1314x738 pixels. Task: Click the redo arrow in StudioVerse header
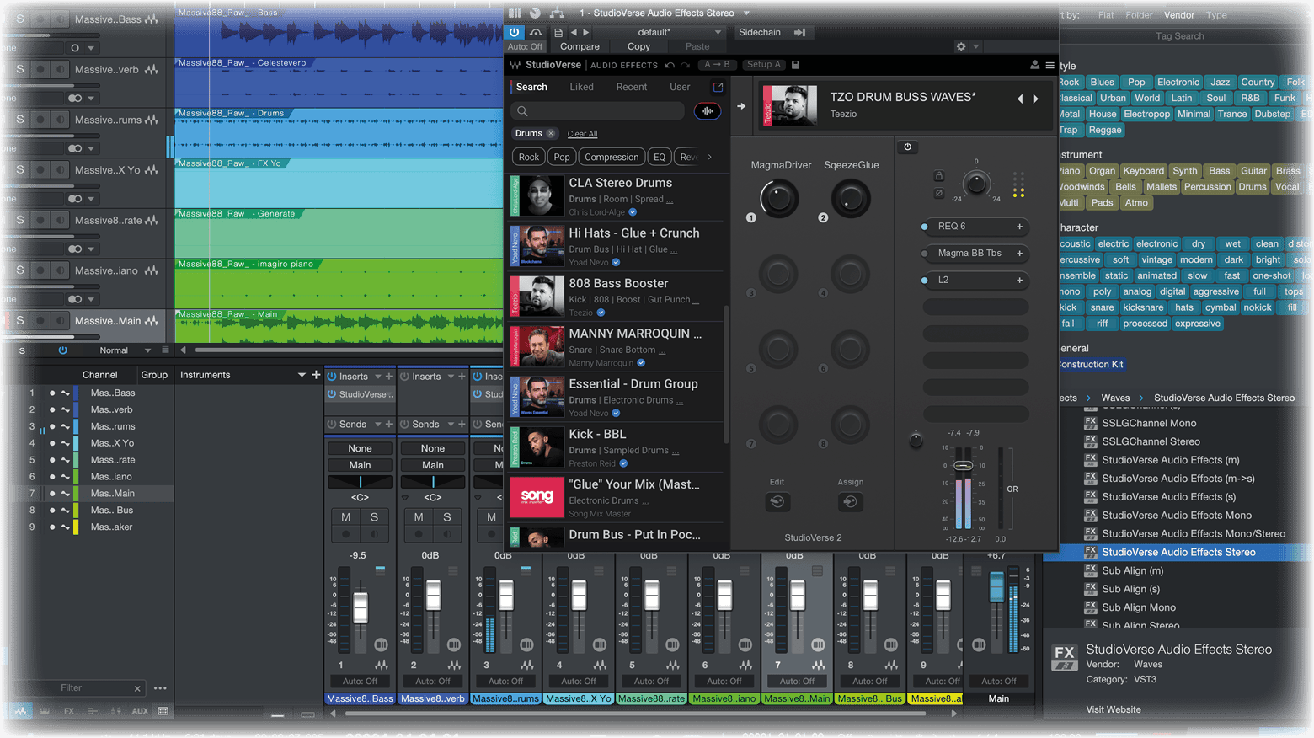pos(686,65)
